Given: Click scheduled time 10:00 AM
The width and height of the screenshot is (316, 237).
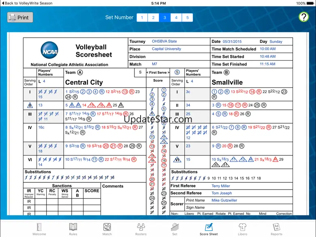Looking at the screenshot, I should [x=268, y=49].
